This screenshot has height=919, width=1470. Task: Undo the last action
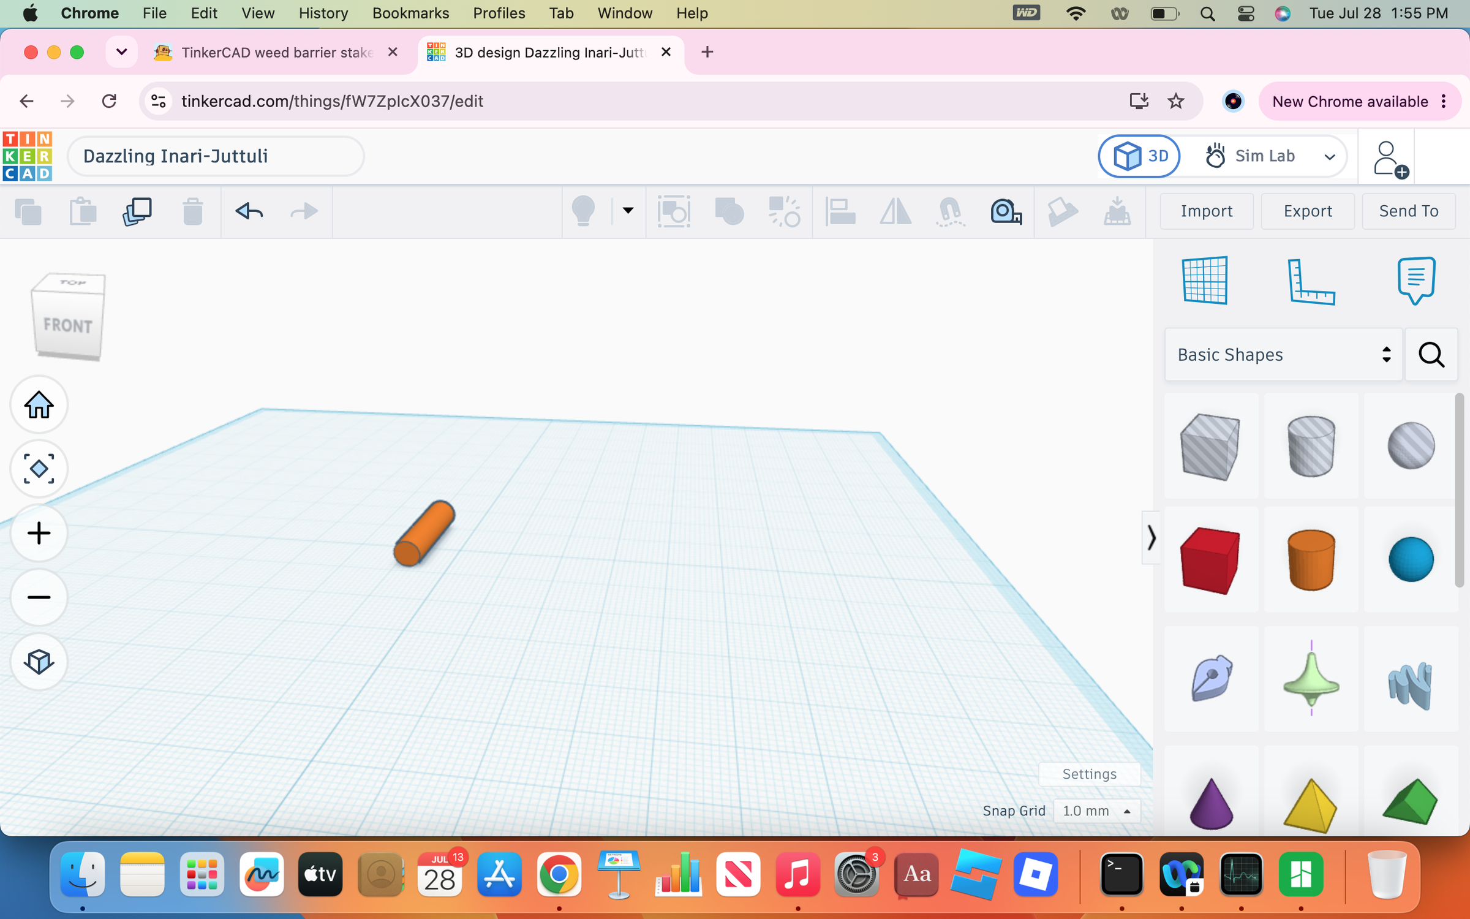[x=249, y=212]
